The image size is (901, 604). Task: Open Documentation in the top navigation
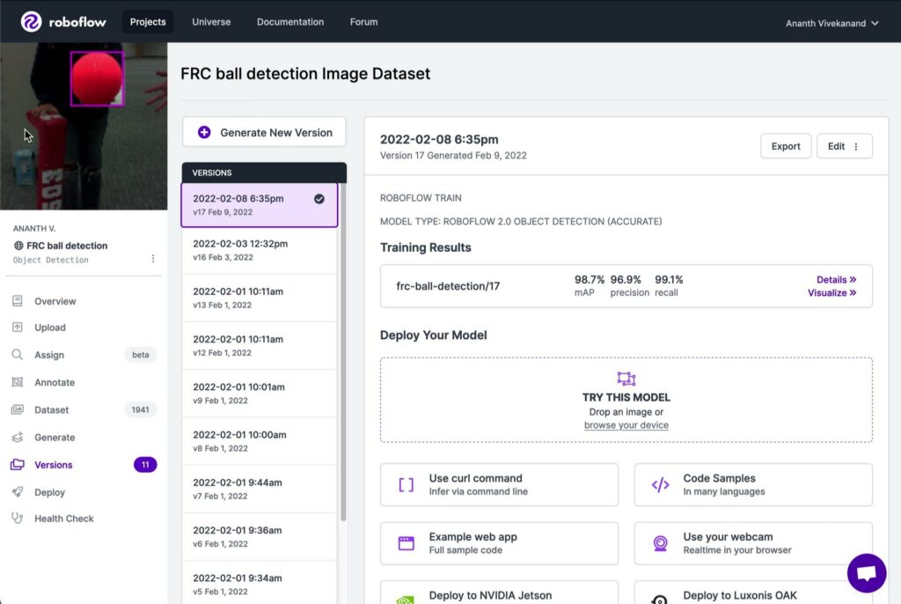point(290,22)
